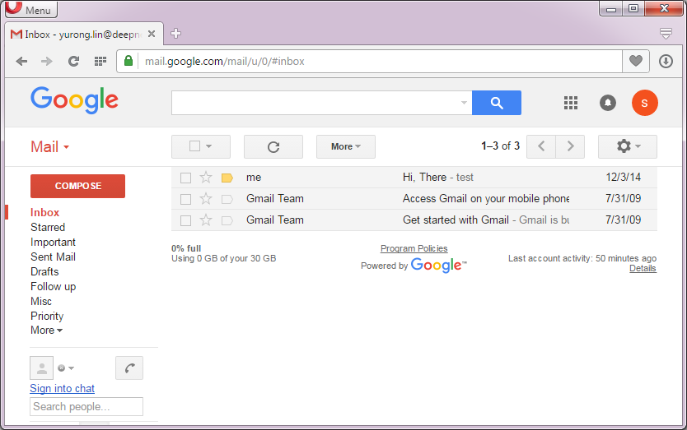The width and height of the screenshot is (687, 430).
Task: Open the Gmail settings gear
Action: pos(628,146)
